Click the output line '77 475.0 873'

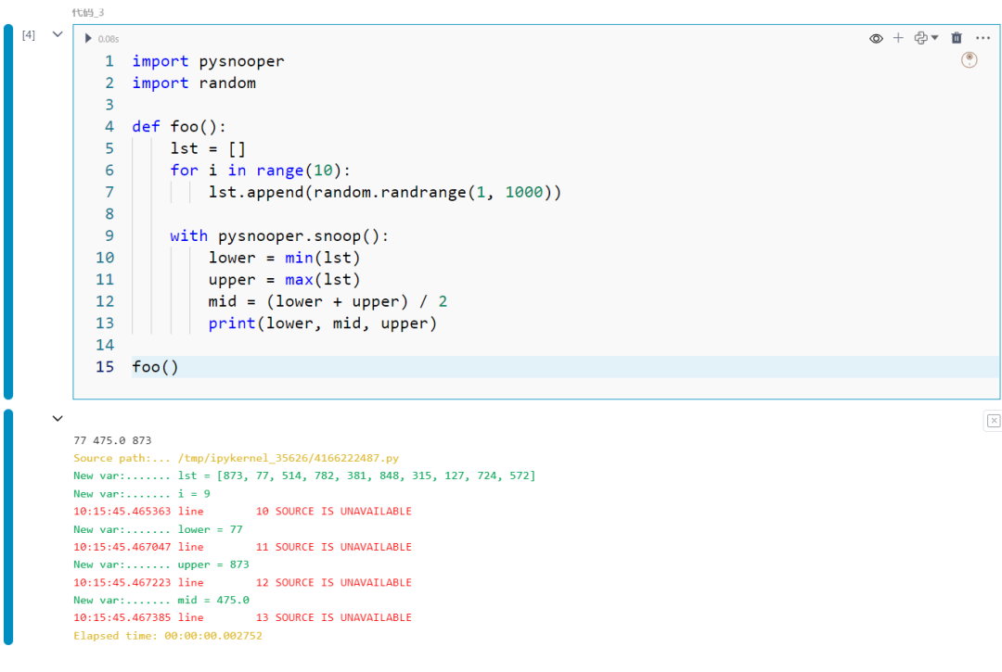[x=112, y=440]
